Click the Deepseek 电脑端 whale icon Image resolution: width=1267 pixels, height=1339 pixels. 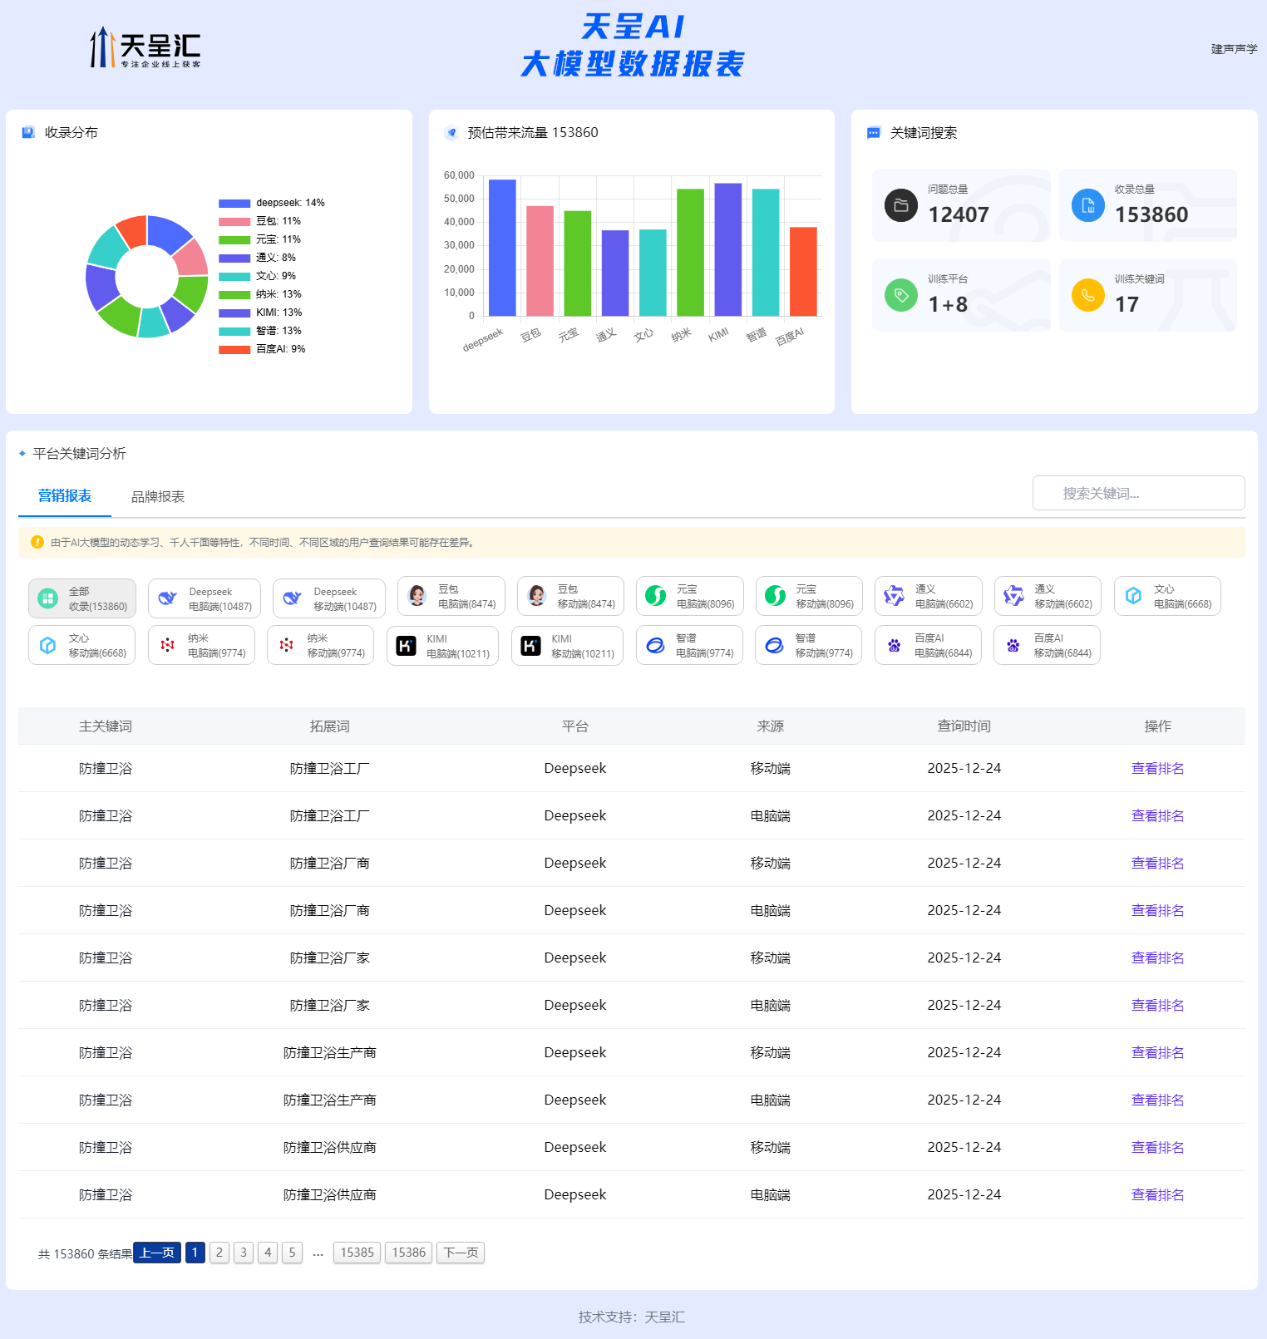167,598
